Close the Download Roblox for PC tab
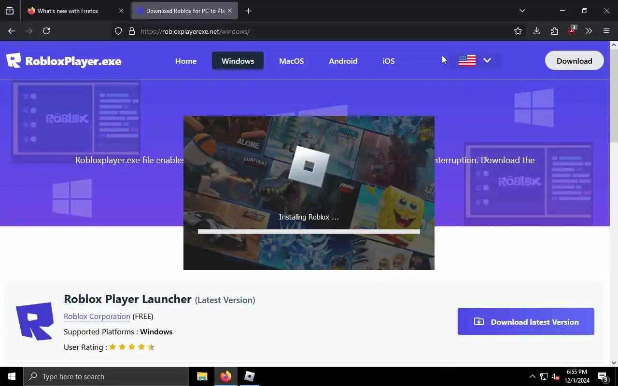Image resolution: width=618 pixels, height=386 pixels. coord(230,11)
